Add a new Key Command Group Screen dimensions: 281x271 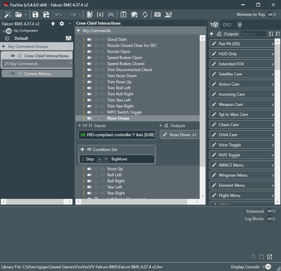(3, 47)
